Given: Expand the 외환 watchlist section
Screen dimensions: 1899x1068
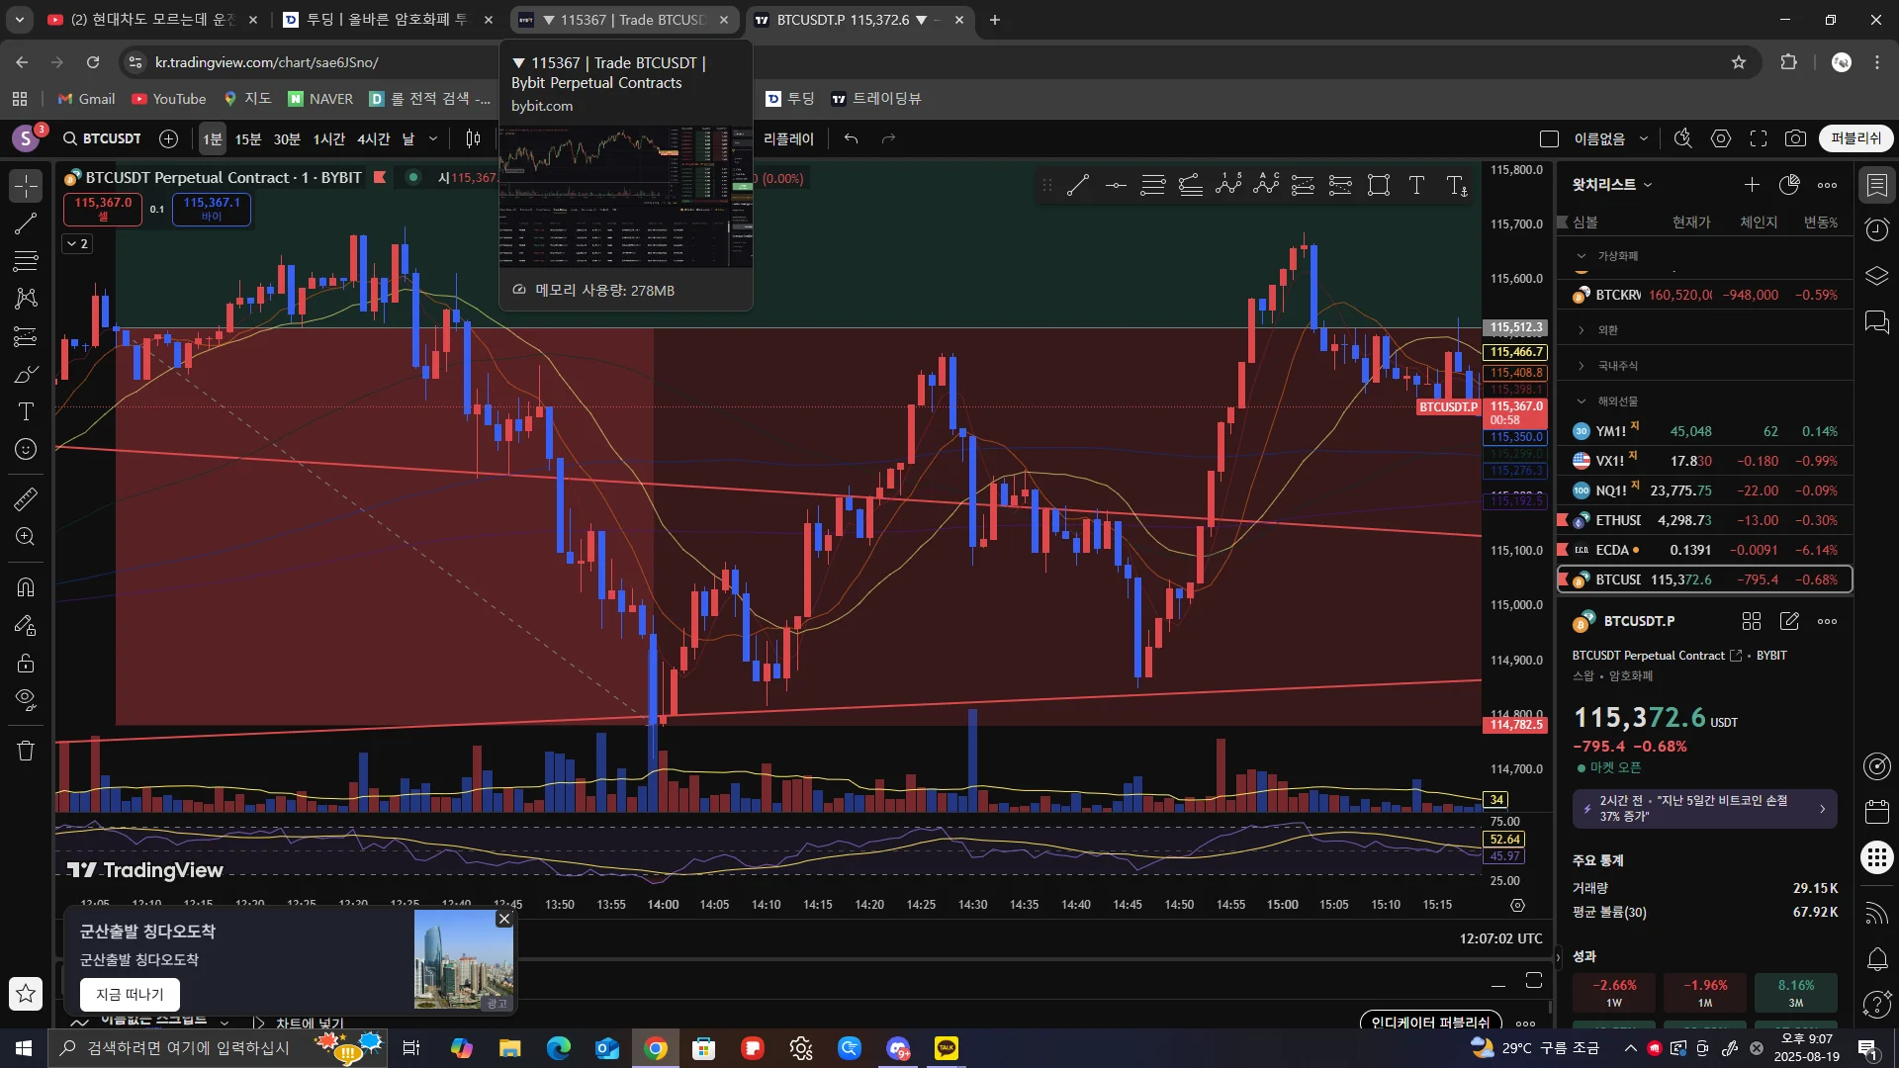Looking at the screenshot, I should (x=1582, y=330).
